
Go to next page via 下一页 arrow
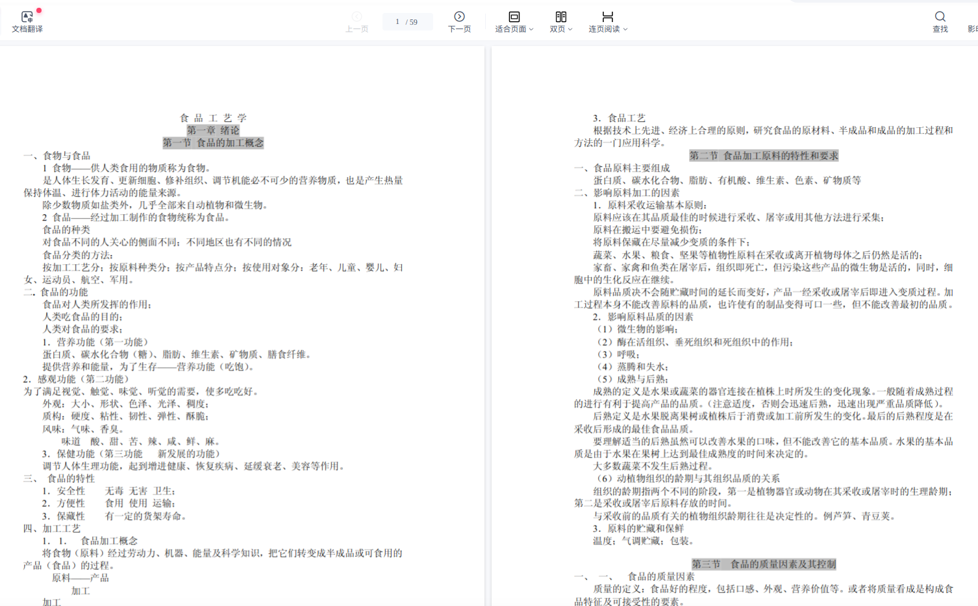pyautogui.click(x=459, y=16)
